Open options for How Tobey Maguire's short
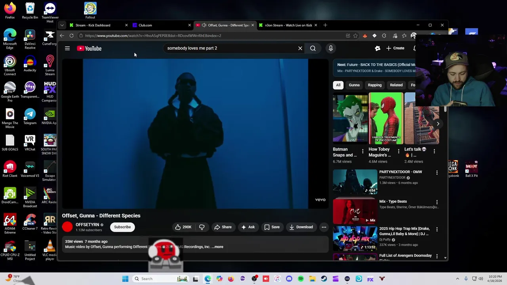 click(398, 151)
